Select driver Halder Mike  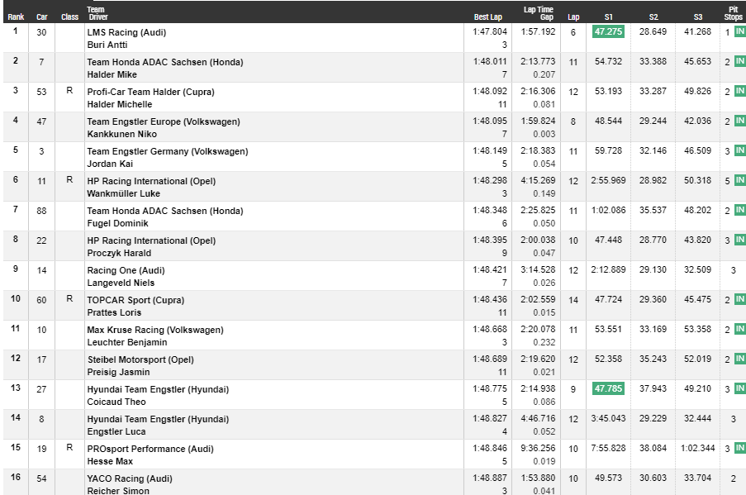pos(112,74)
